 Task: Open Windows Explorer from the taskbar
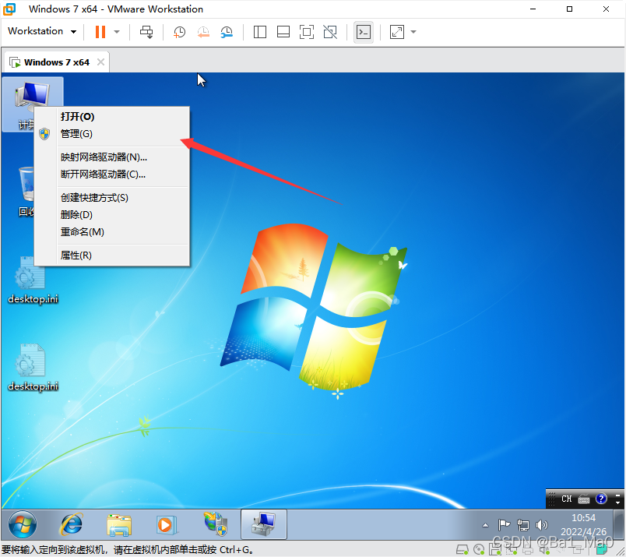tap(119, 524)
